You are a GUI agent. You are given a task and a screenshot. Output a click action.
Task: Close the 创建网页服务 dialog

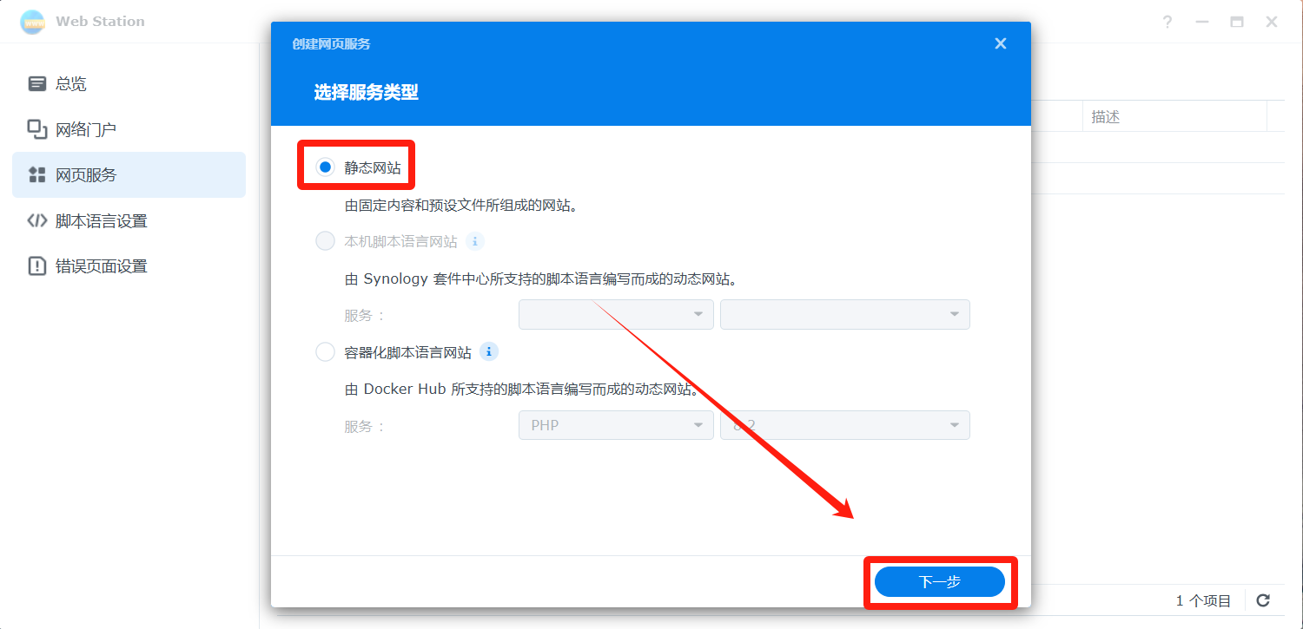[1001, 43]
